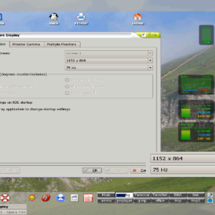This screenshot has height=215, width=215.
Task: Switch to the gimp desktop in pager
Action: [142, 200]
